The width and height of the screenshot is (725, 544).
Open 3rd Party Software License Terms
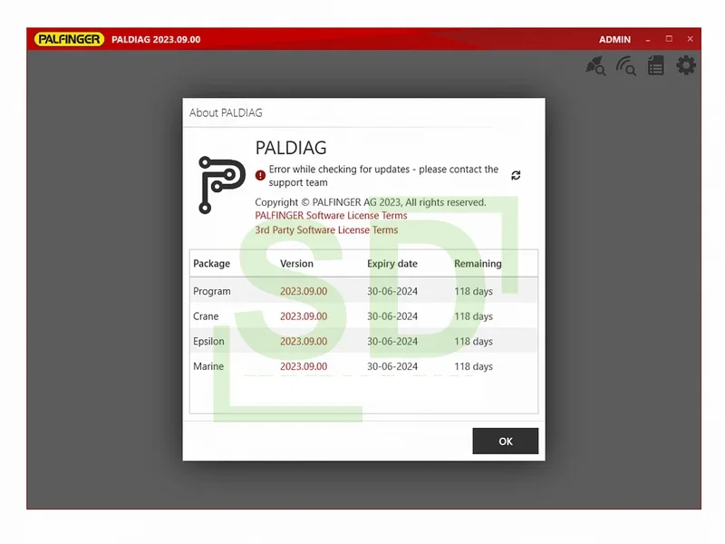326,230
